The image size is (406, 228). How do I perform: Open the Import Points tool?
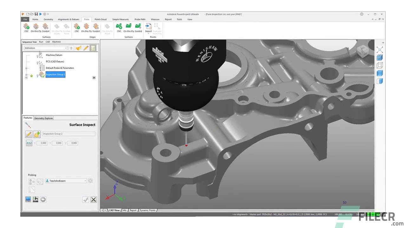coord(148,28)
